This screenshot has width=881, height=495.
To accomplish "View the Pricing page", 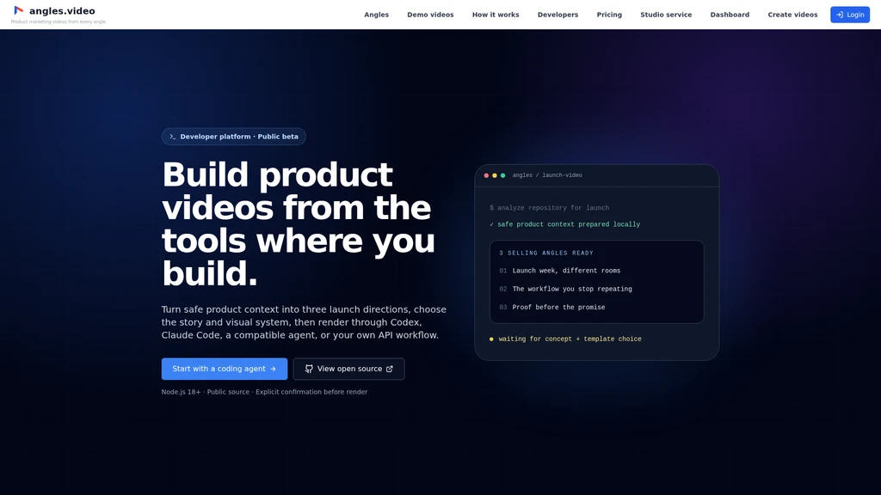I will (x=609, y=15).
